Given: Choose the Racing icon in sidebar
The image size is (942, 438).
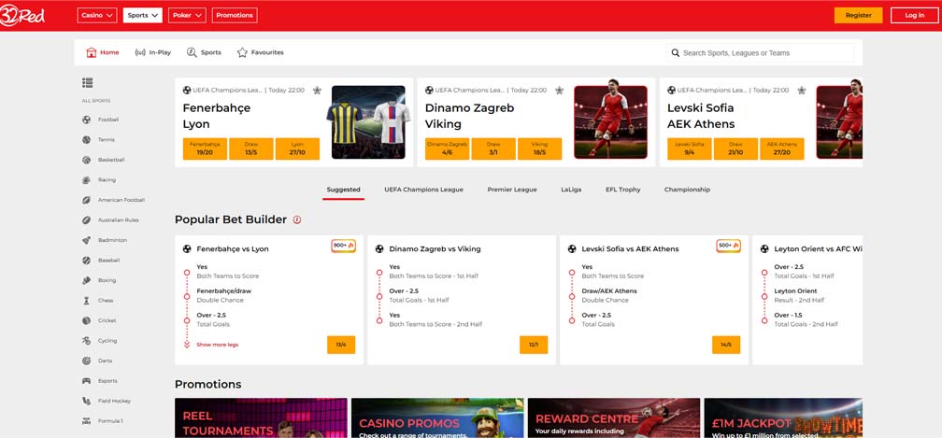Looking at the screenshot, I should [87, 180].
